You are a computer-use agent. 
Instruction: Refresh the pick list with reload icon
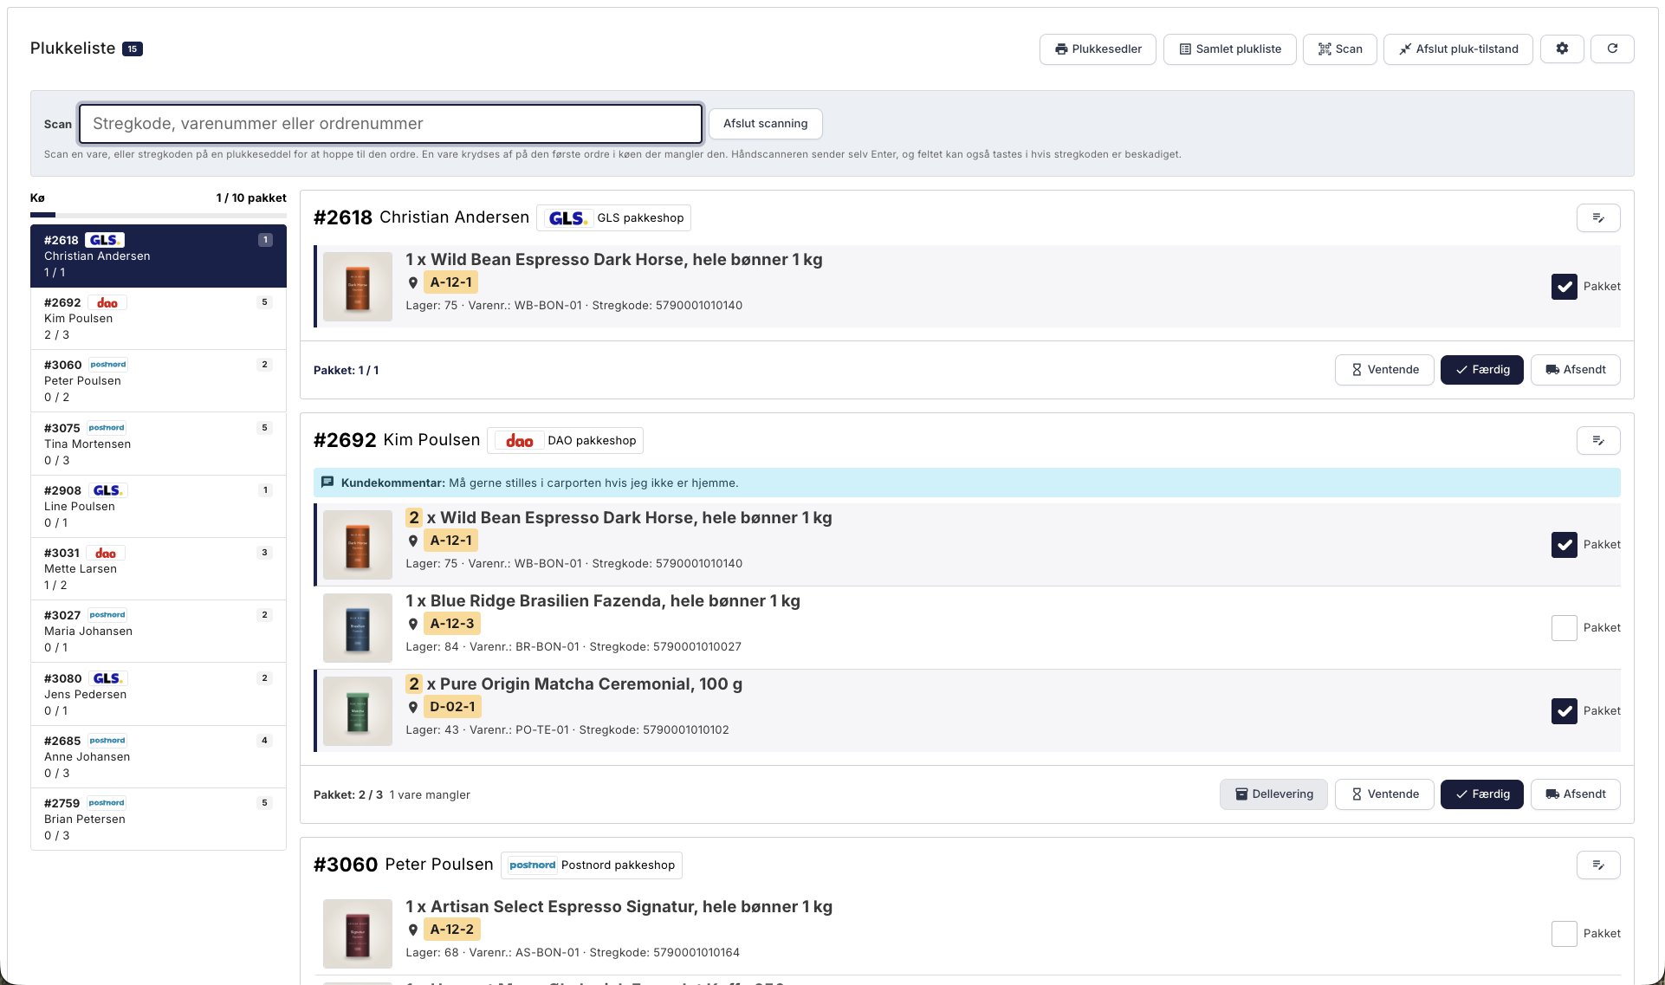coord(1612,49)
